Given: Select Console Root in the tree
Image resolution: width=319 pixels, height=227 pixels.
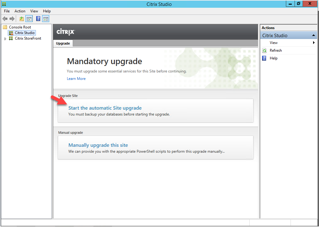Looking at the screenshot, I should 20,27.
